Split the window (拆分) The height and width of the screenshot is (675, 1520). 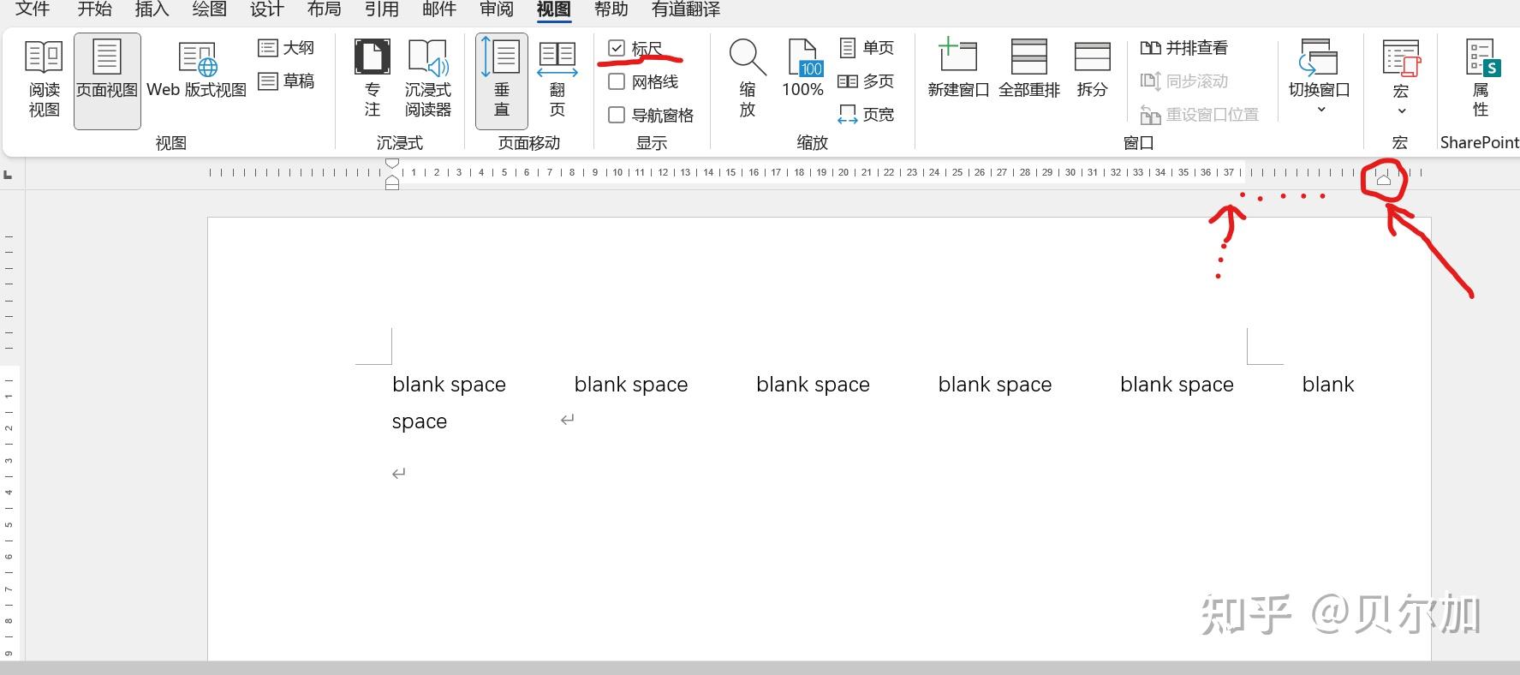coord(1092,70)
